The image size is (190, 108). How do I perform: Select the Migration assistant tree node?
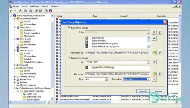point(28,85)
